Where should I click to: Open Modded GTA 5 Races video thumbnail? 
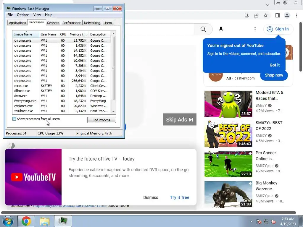pos(228,104)
